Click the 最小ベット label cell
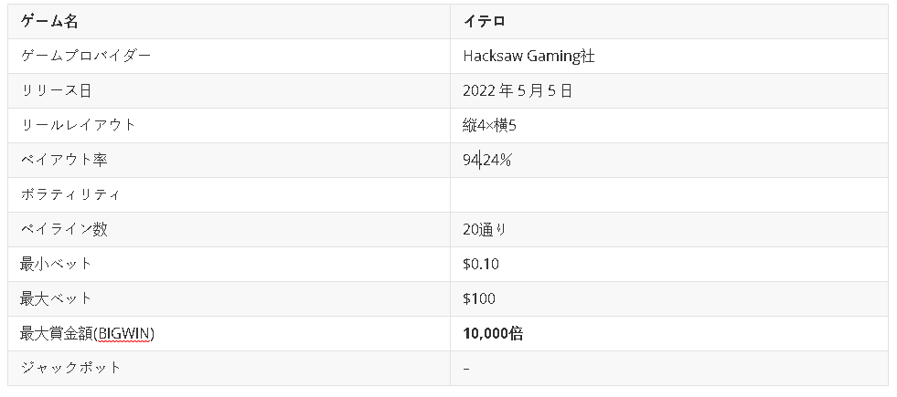This screenshot has width=897, height=397. coord(56,264)
